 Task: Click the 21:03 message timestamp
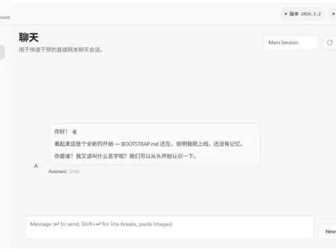[74, 171]
